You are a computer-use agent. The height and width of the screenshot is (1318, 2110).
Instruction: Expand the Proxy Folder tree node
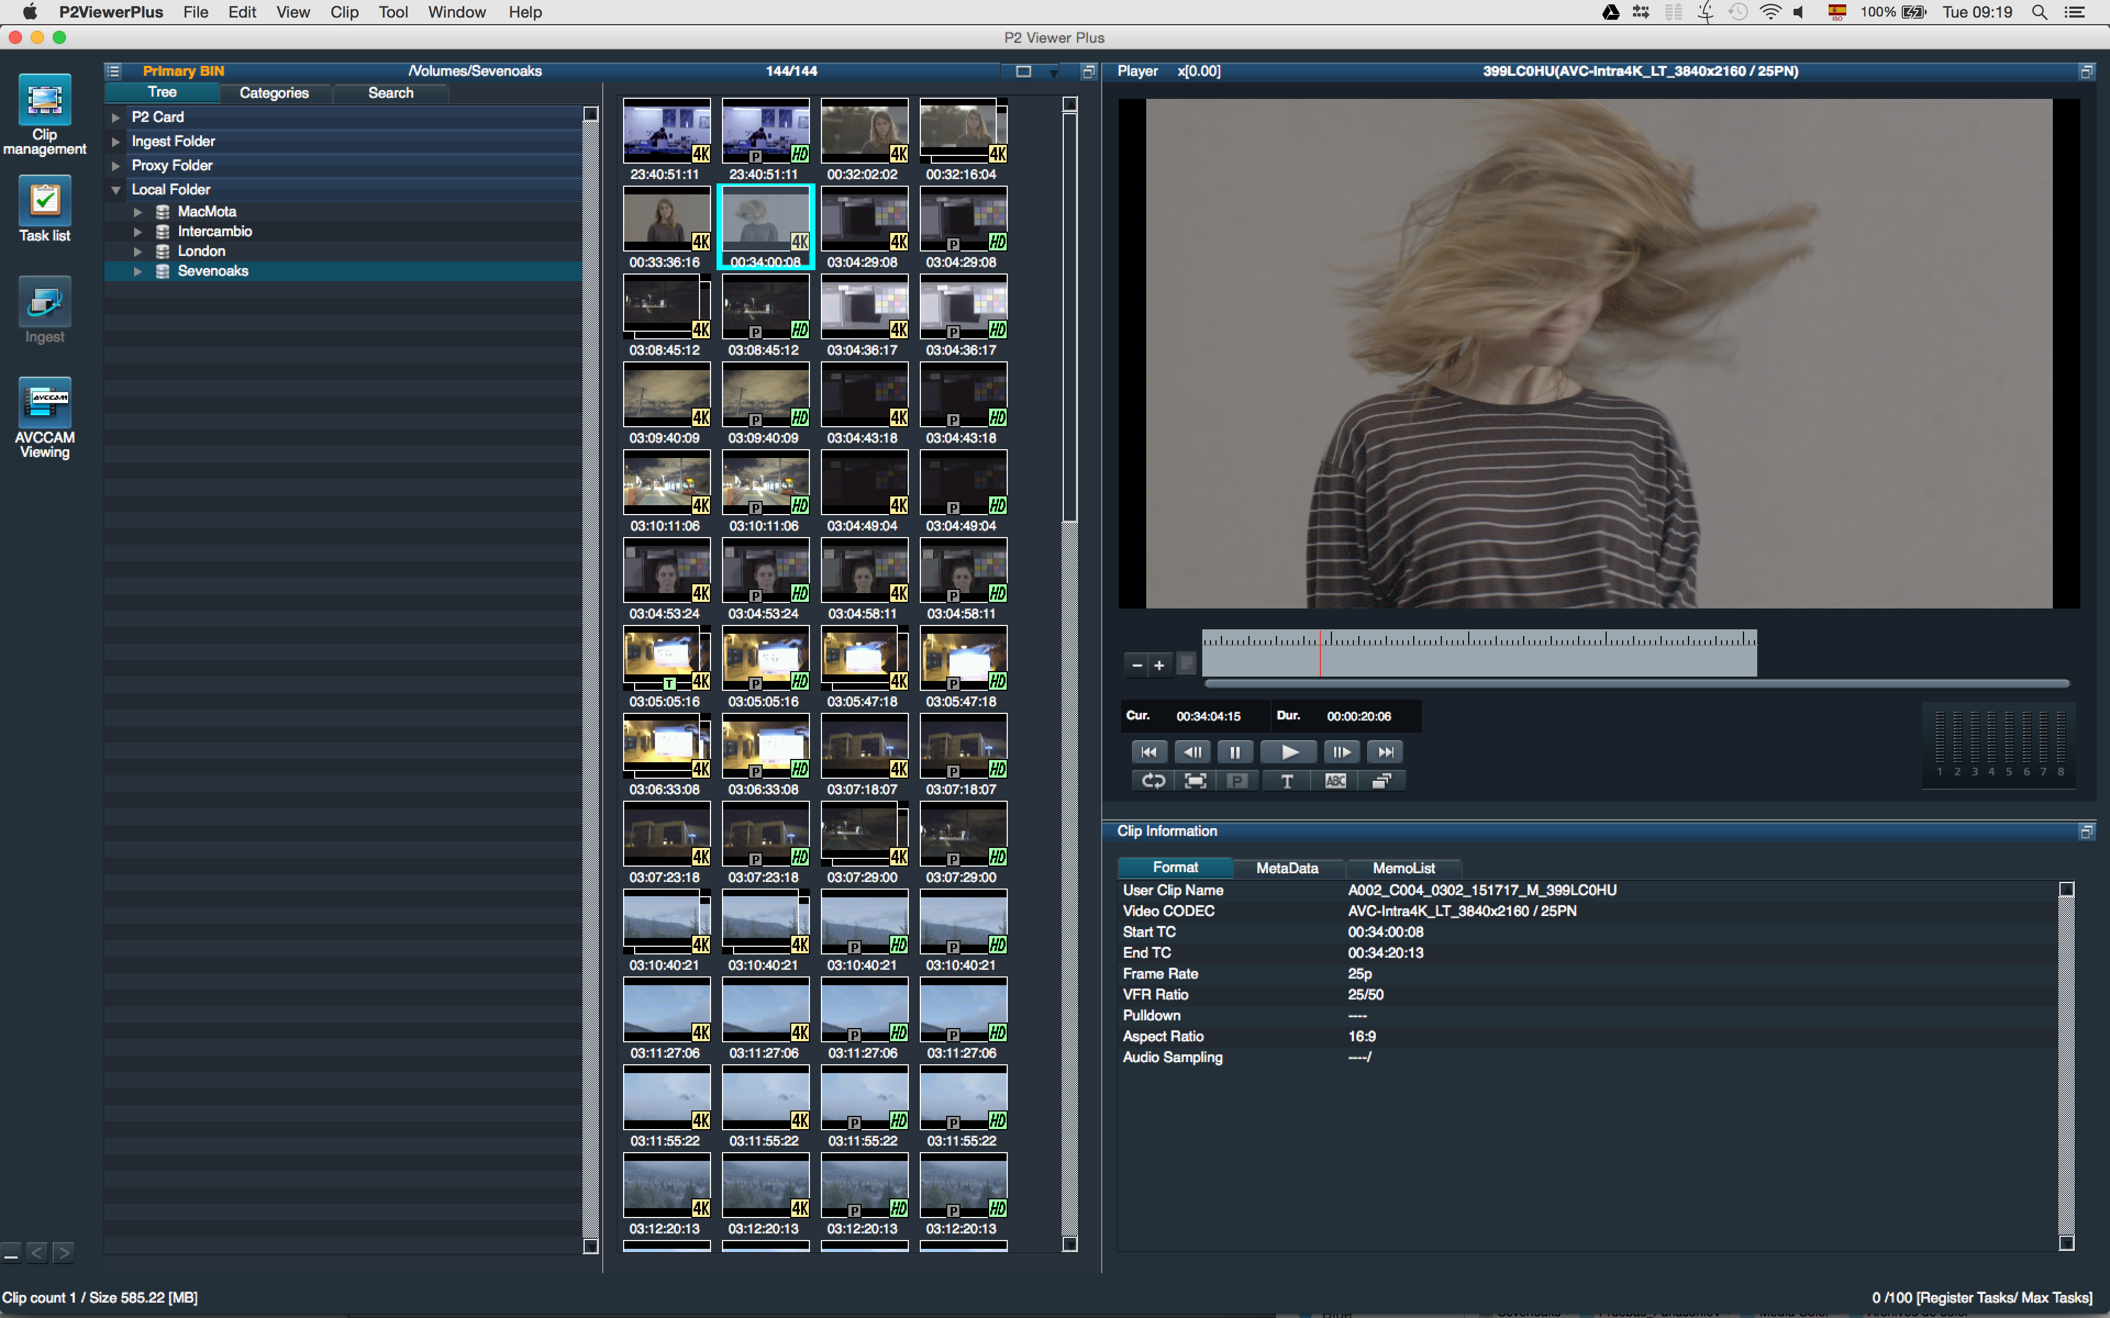pos(115,166)
